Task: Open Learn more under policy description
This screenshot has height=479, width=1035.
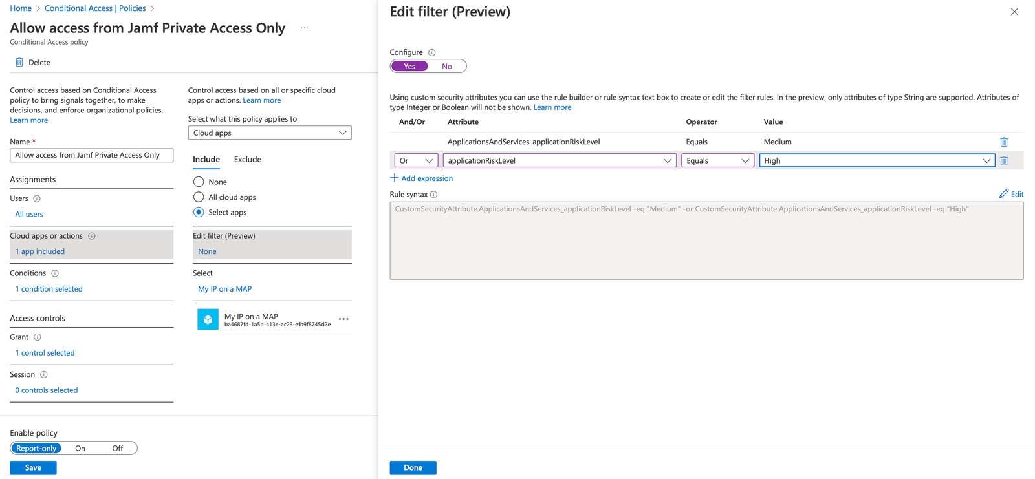Action: pos(28,120)
